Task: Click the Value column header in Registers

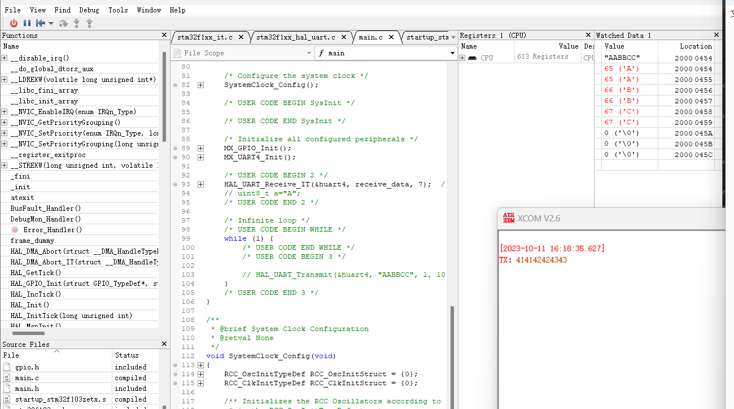Action: [548, 46]
